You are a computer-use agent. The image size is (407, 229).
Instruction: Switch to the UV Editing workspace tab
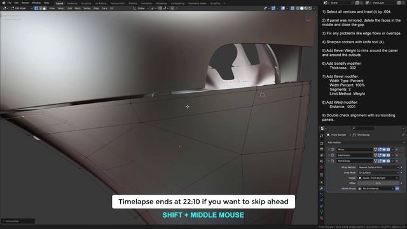pyautogui.click(x=100, y=3)
